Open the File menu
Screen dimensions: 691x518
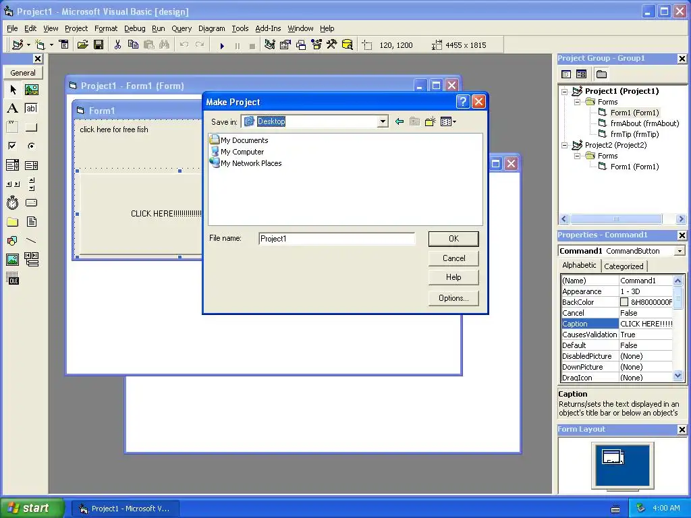point(12,28)
